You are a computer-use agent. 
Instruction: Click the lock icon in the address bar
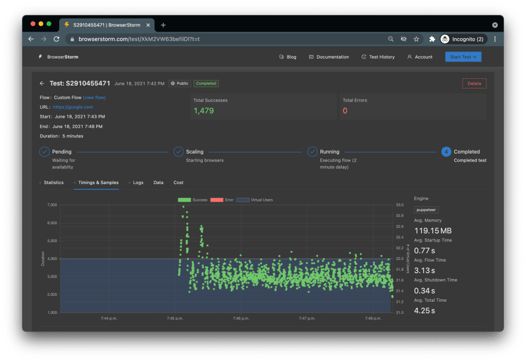click(72, 39)
